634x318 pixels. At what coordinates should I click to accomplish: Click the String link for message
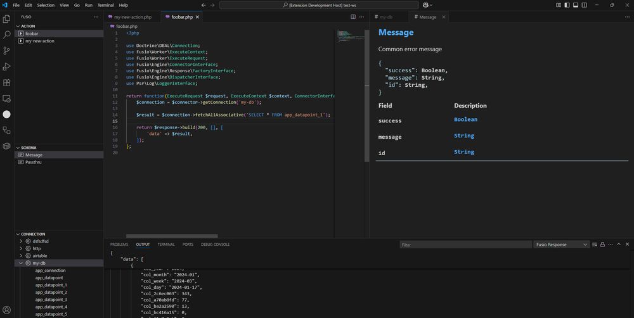click(x=464, y=136)
